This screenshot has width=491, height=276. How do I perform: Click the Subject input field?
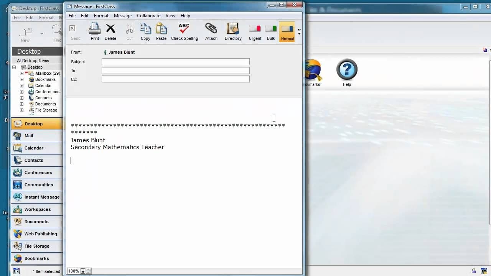point(176,62)
